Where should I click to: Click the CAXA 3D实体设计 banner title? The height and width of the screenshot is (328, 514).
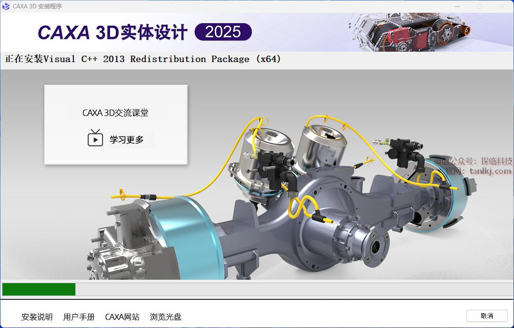click(x=113, y=33)
